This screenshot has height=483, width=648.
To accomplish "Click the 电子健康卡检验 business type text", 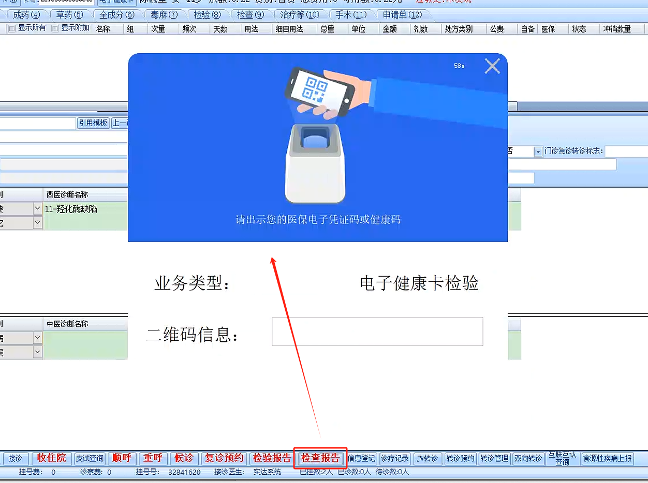I will click(x=419, y=283).
